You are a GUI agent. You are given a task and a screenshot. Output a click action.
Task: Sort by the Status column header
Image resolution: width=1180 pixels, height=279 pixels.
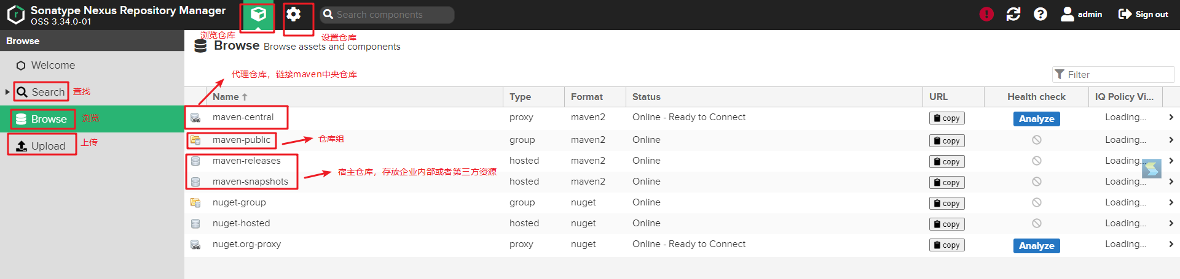[774, 97]
